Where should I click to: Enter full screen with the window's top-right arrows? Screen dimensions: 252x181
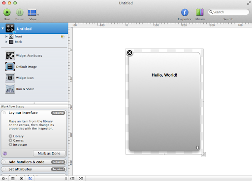coord(249,3)
